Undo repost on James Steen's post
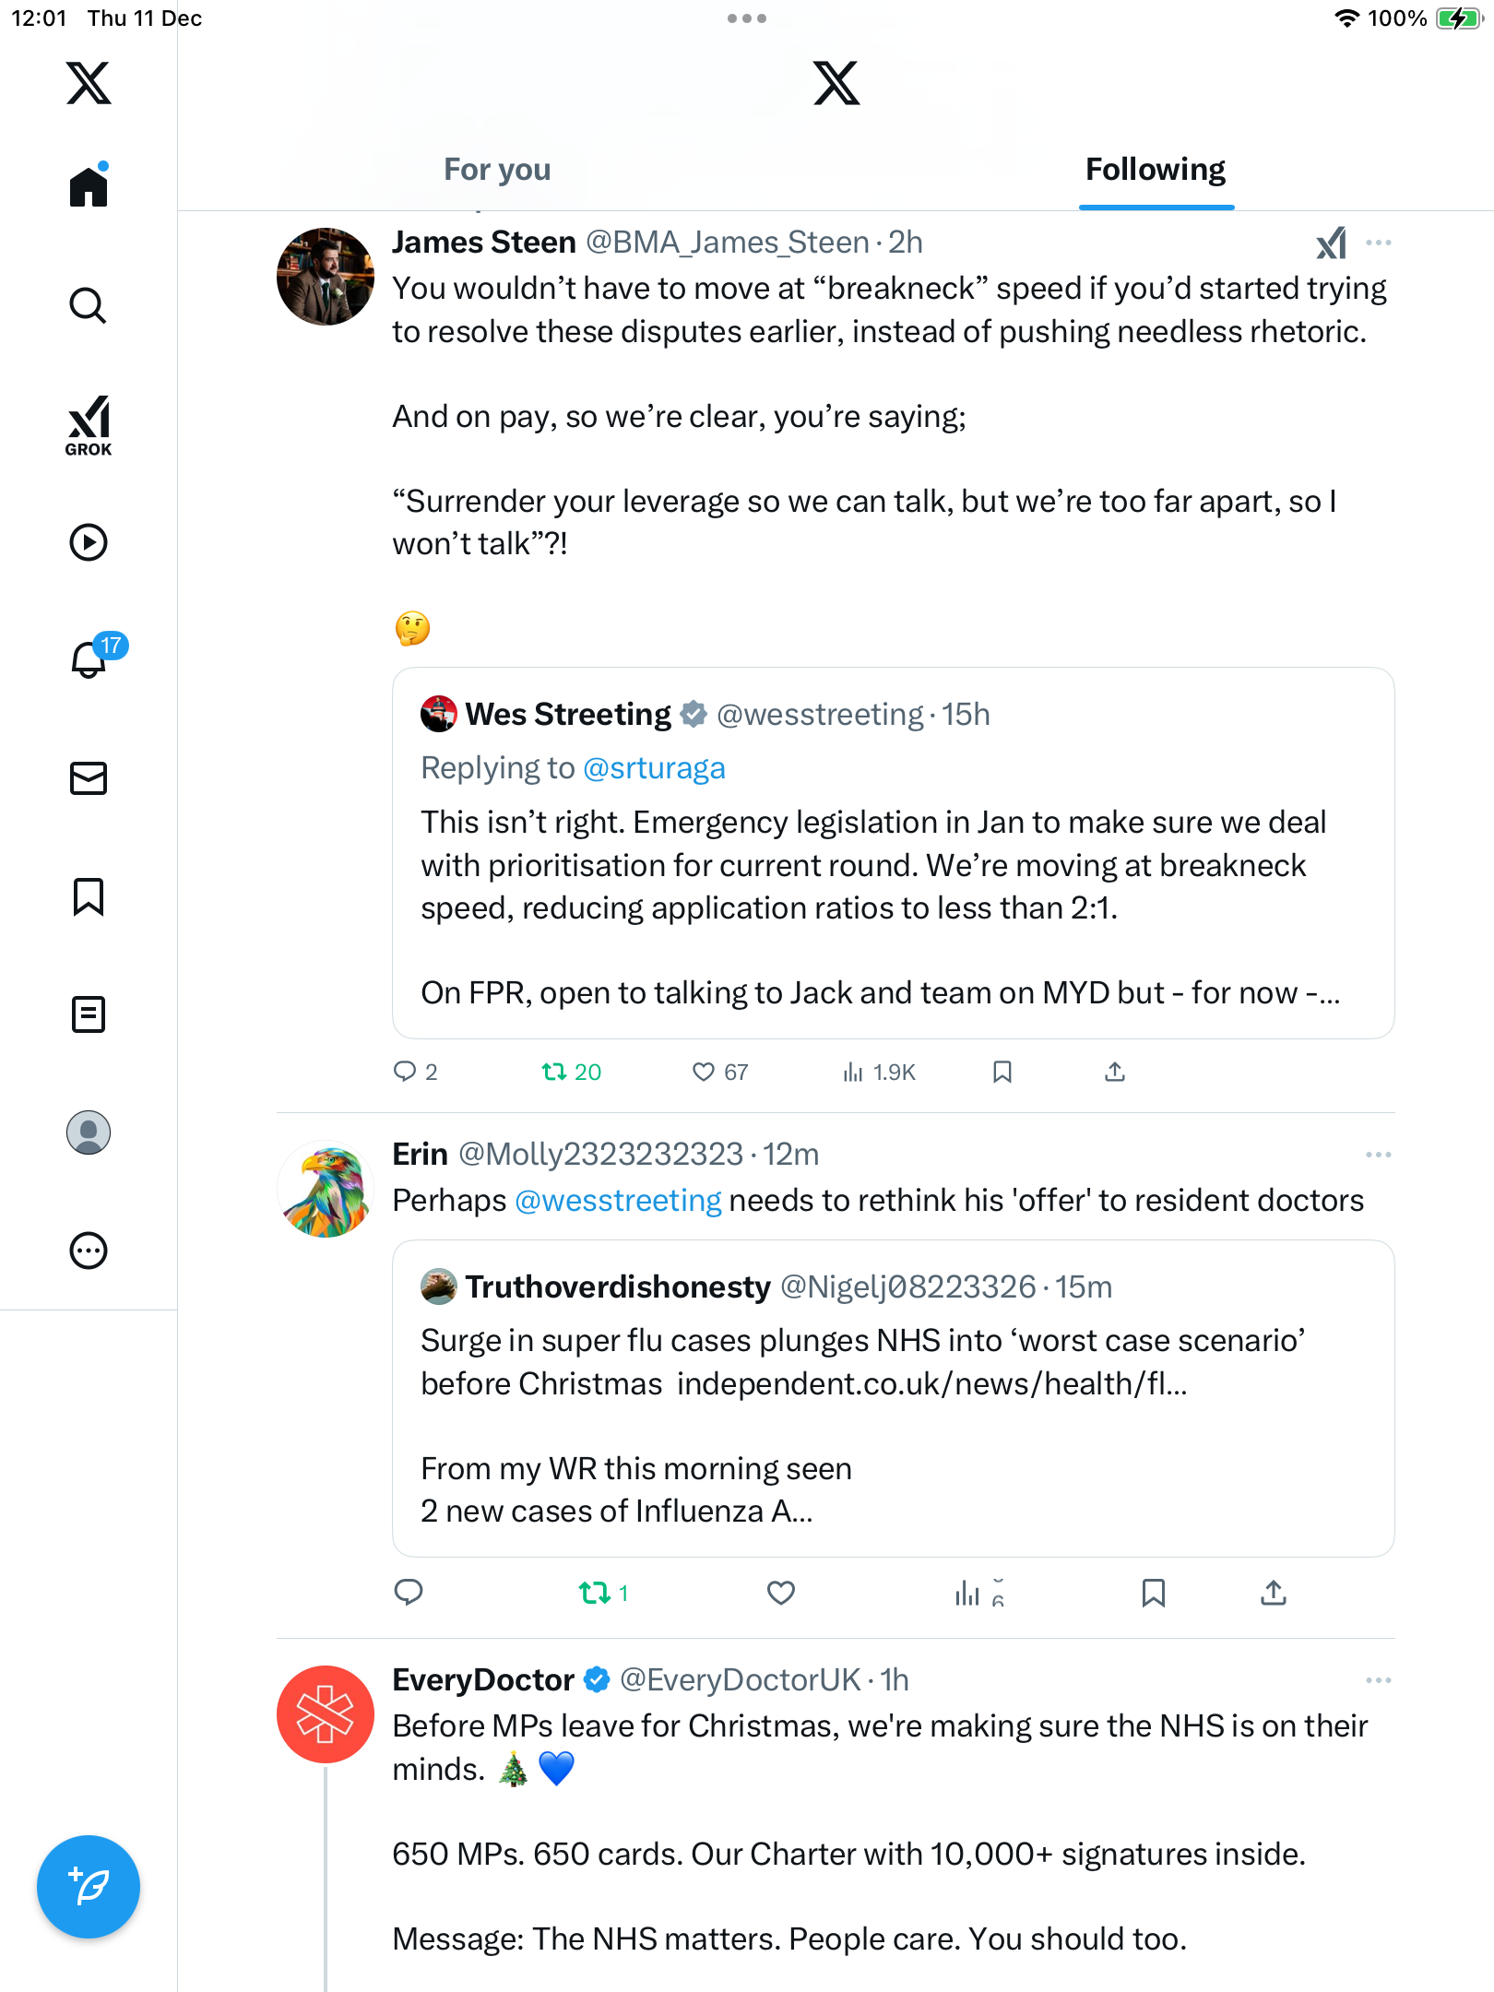Image resolution: width=1494 pixels, height=1992 pixels. [555, 1072]
